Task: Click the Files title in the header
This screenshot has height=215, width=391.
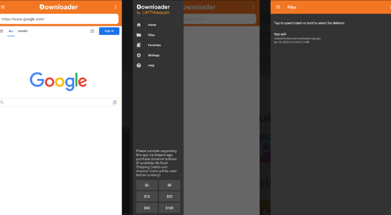Action: (x=292, y=7)
